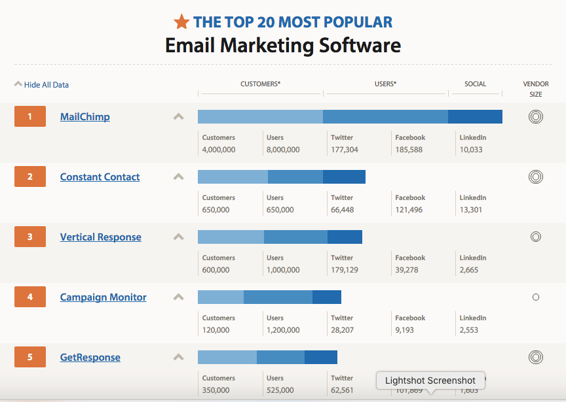Click Vertical Response's Facebook value 39,278

click(406, 270)
